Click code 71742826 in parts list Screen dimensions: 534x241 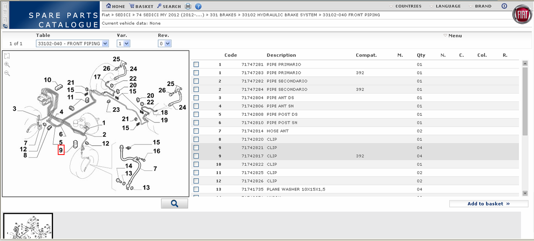[x=253, y=181]
